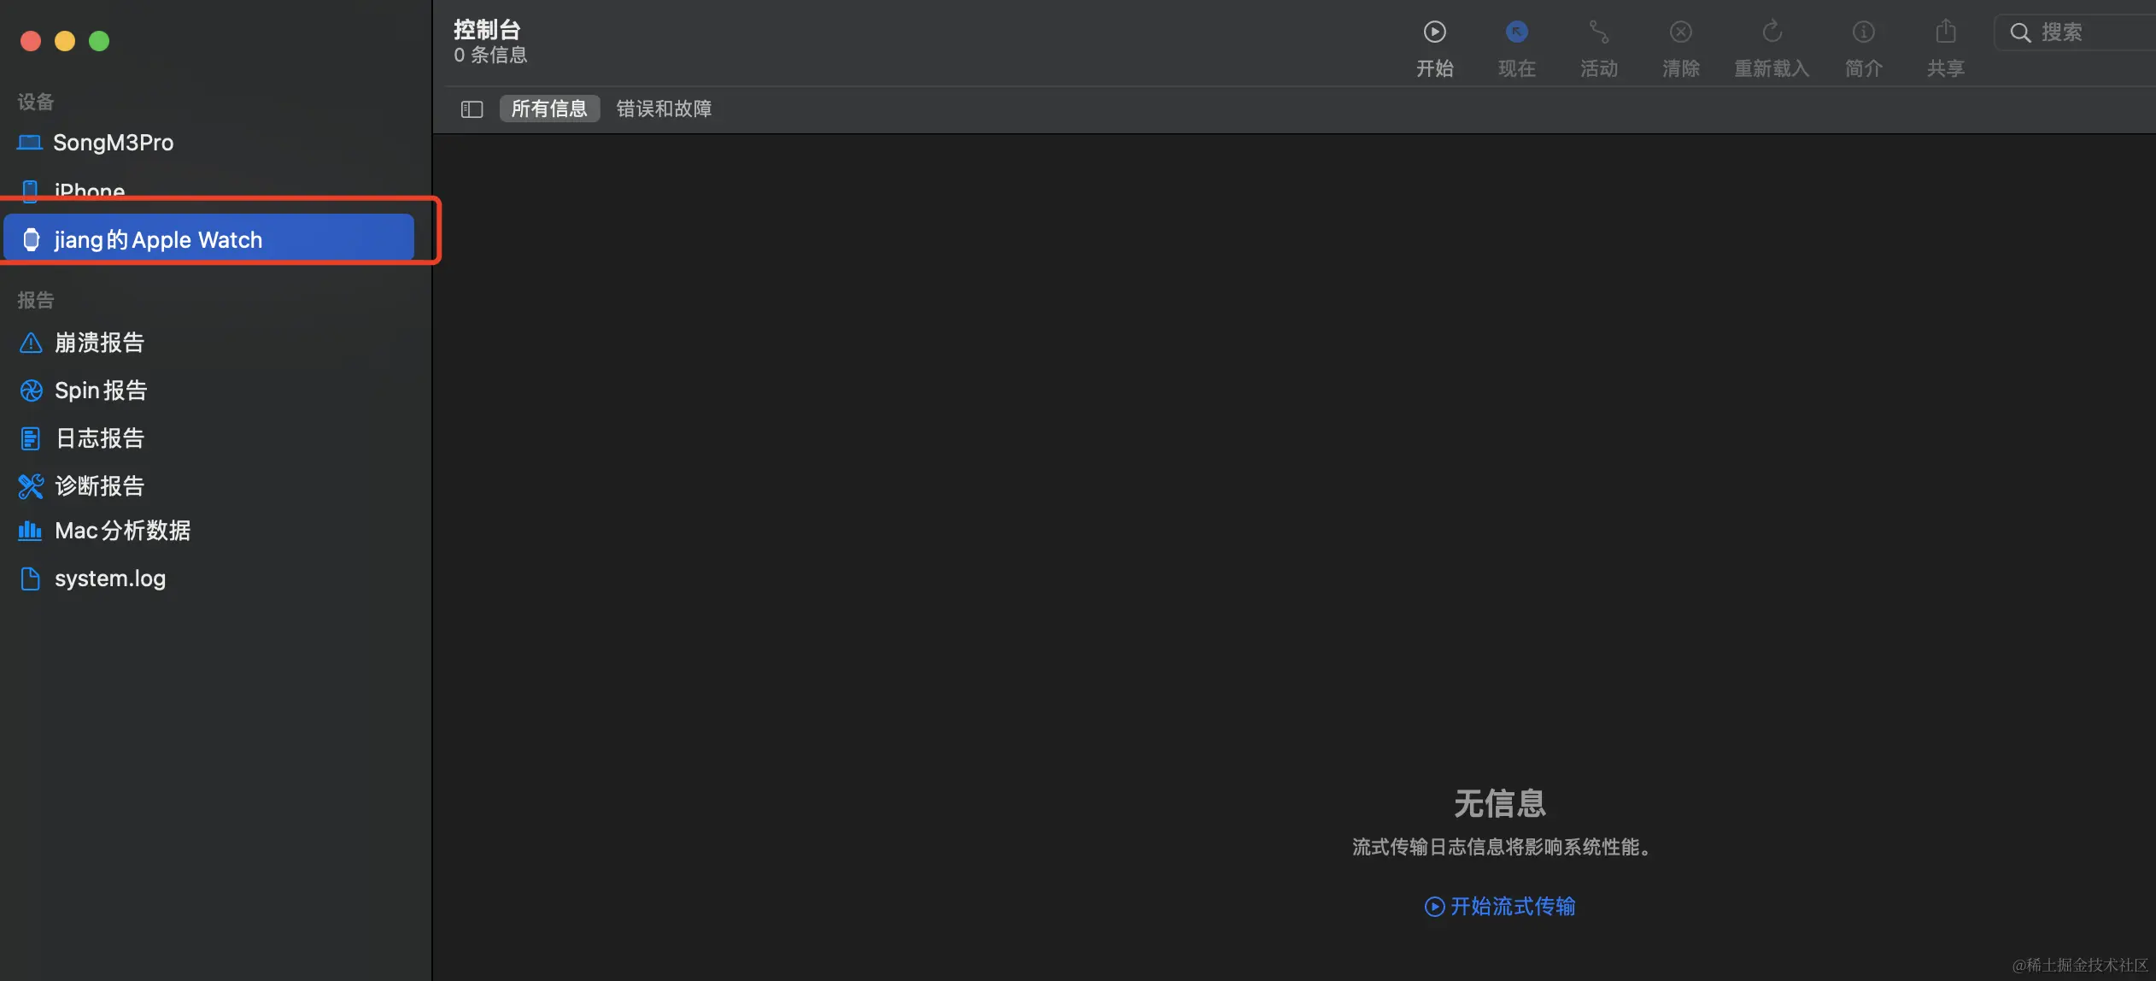Click the Reload (重新载入) toolbar icon
2156x981 pixels.
[1772, 32]
